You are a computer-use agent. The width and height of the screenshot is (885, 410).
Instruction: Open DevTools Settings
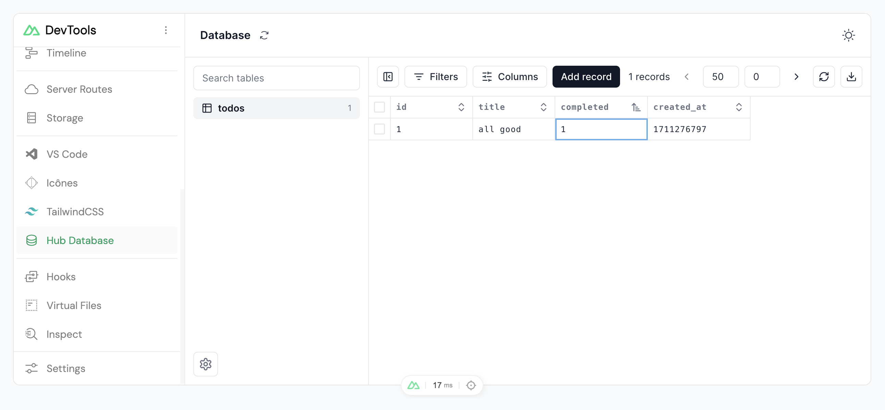tap(97, 369)
